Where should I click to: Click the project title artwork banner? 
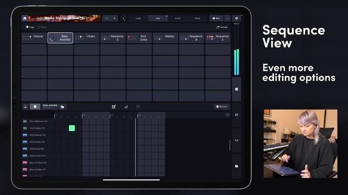coord(65,18)
